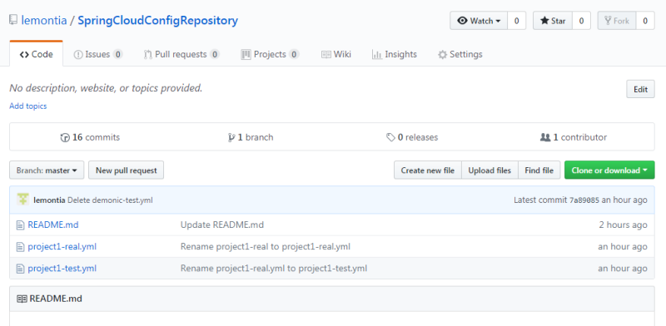This screenshot has width=666, height=326.
Task: Open the Branch: master dropdown
Action: tap(47, 170)
